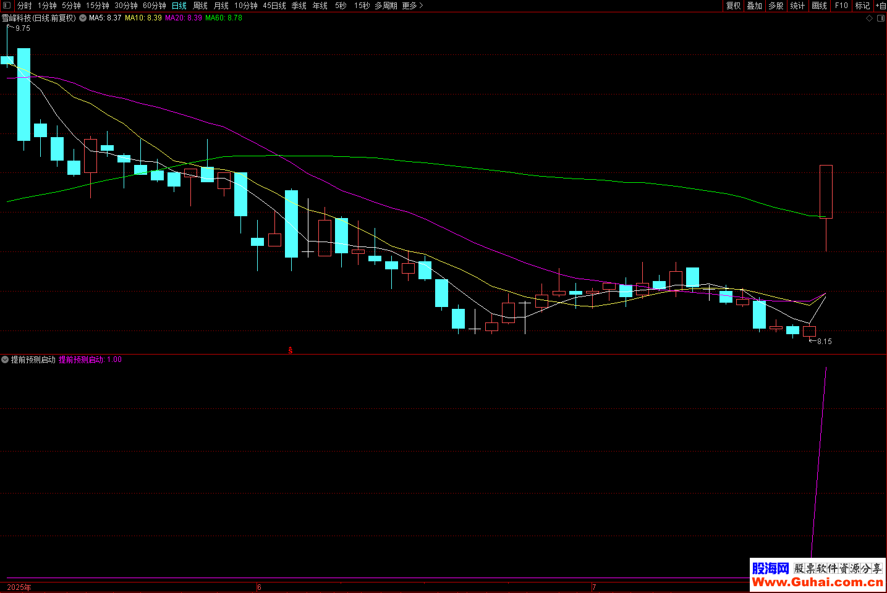The height and width of the screenshot is (593, 887).
Task: Click the MA5: 8.37 indicator value
Action: [x=105, y=18]
